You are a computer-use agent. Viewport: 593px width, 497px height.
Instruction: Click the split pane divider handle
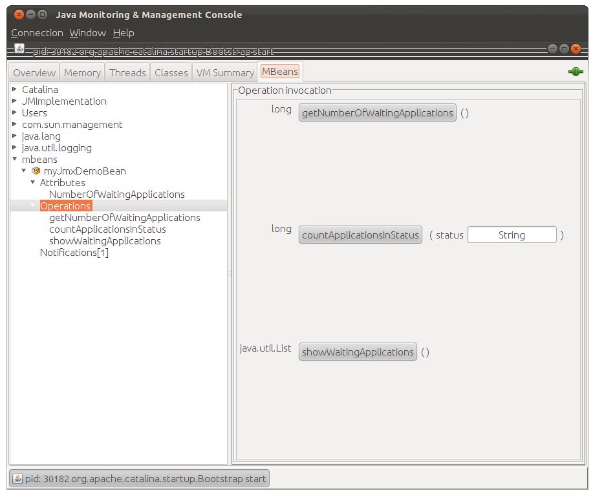(229, 273)
